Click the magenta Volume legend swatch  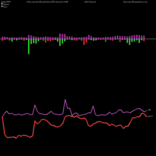(2, 4)
